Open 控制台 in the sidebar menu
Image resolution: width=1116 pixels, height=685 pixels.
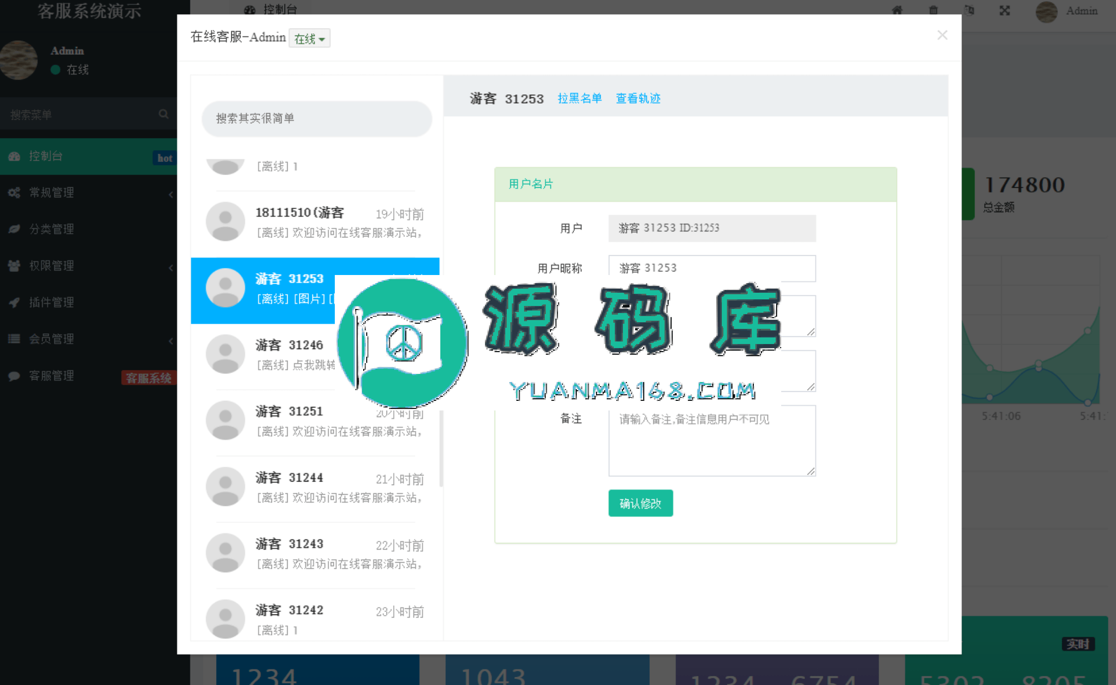89,157
